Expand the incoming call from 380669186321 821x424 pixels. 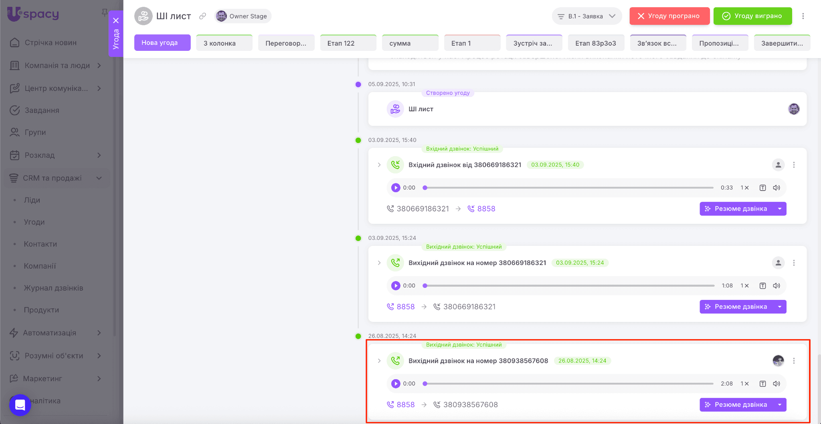pos(379,165)
